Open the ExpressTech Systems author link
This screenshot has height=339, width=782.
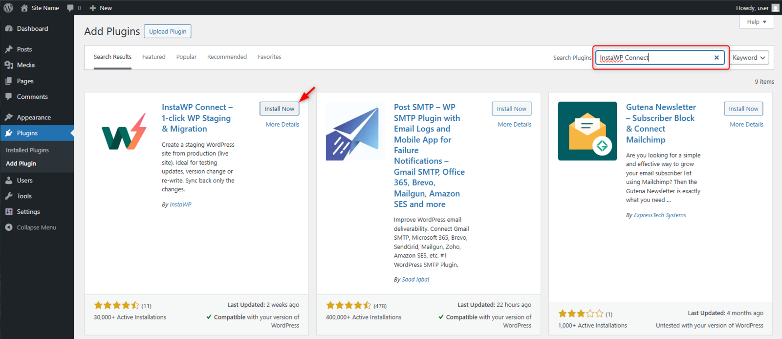pos(660,215)
